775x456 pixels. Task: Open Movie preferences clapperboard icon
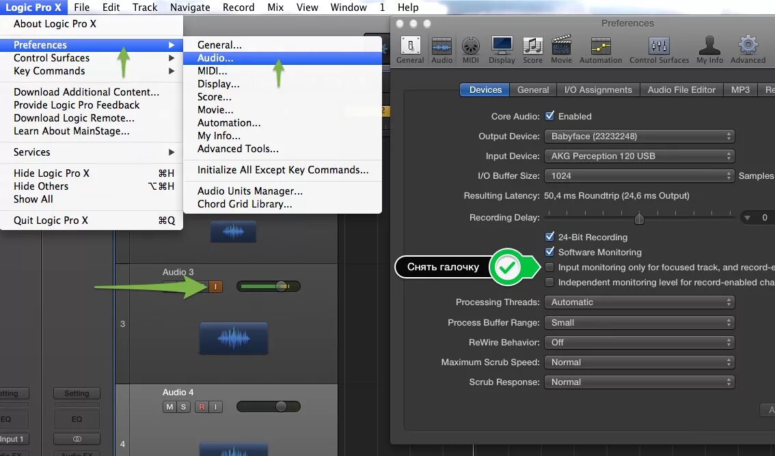tap(562, 50)
